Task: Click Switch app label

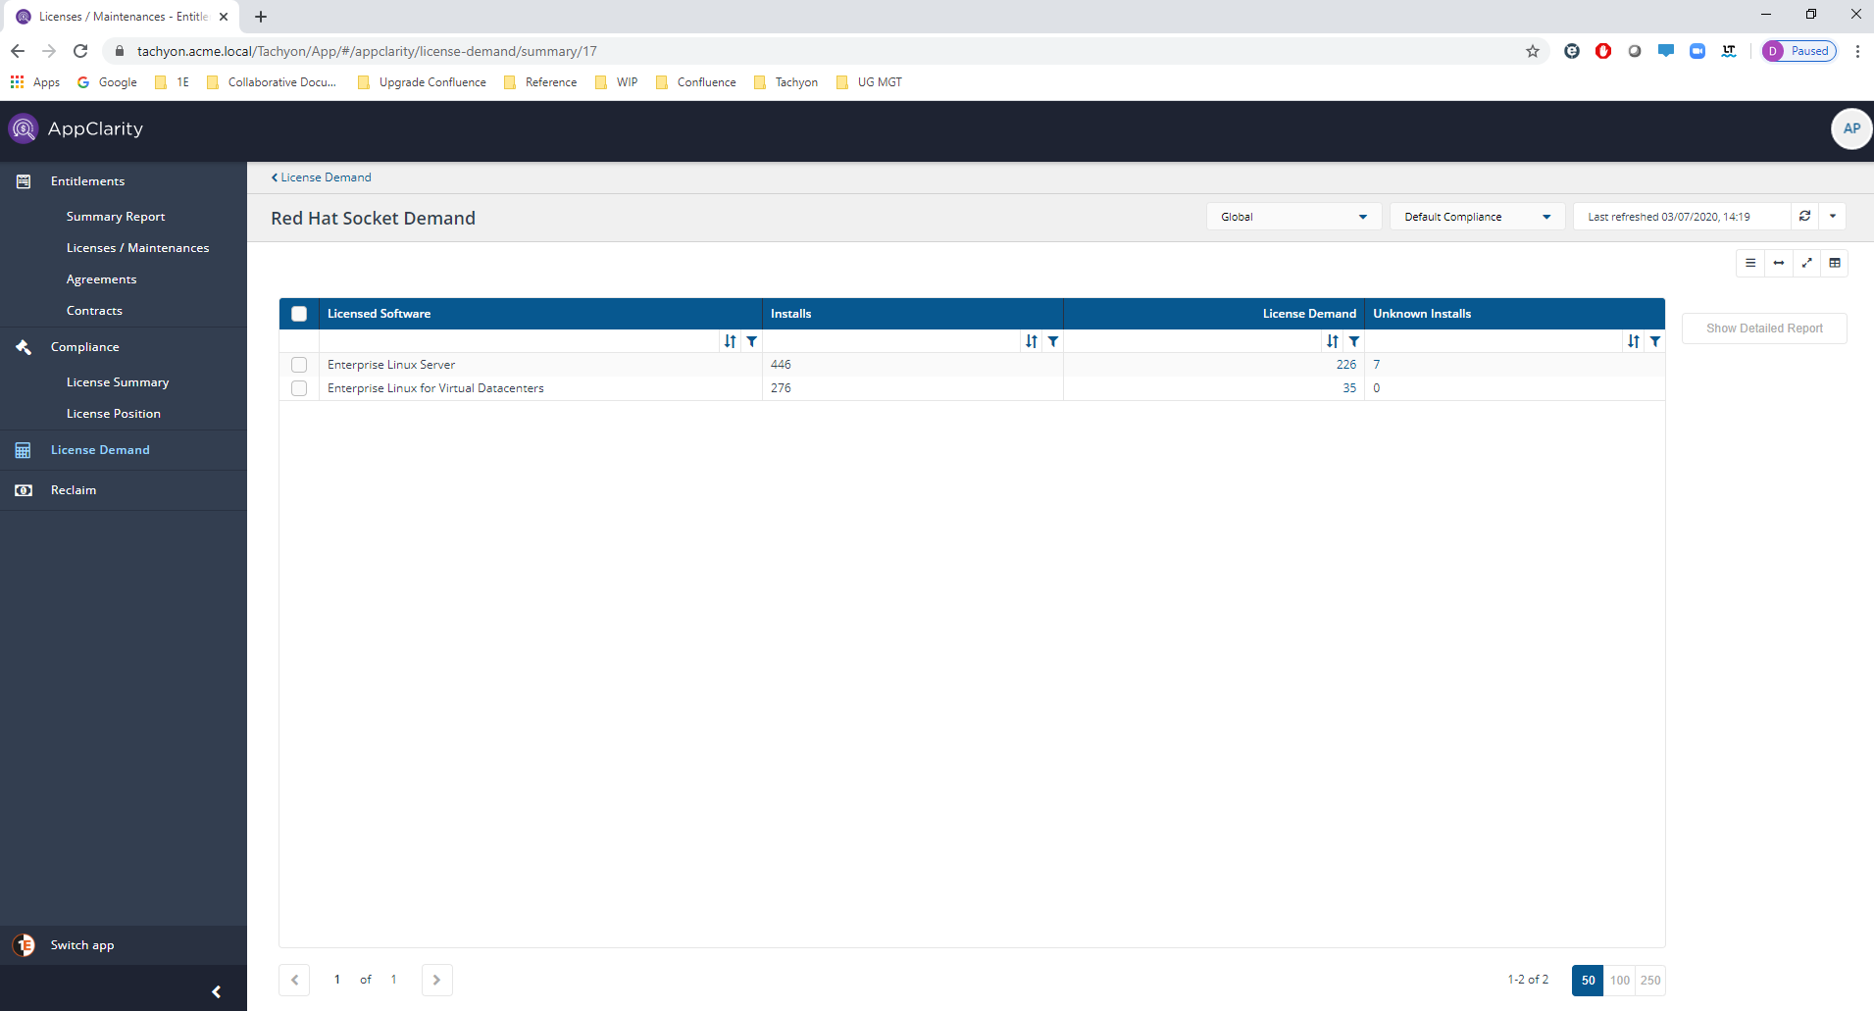Action: 82,945
